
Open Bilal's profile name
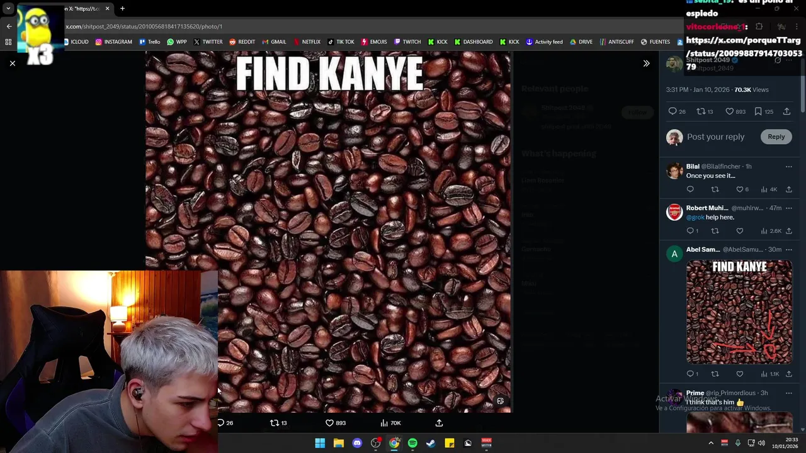point(693,166)
